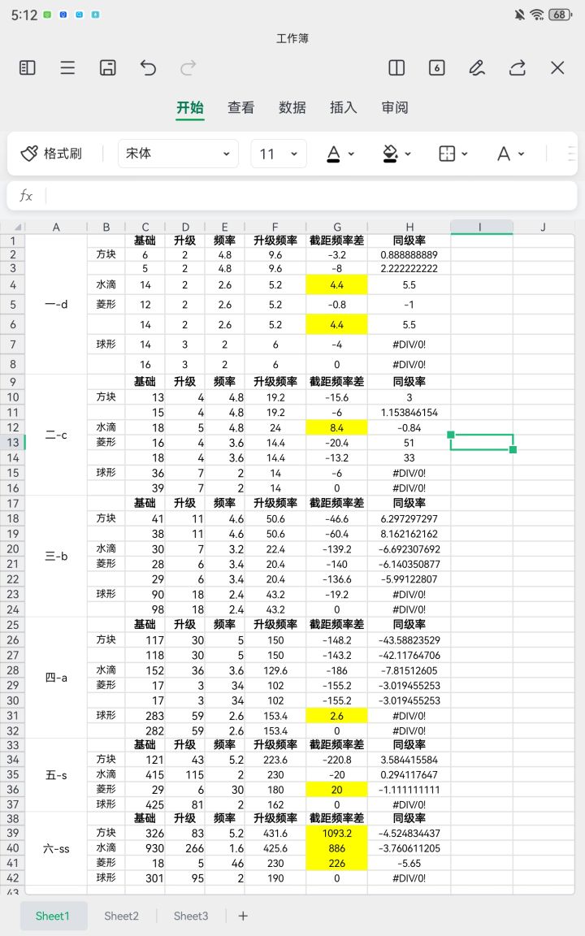
Task: Select the cell labeled 三-b
Action: [x=56, y=557]
